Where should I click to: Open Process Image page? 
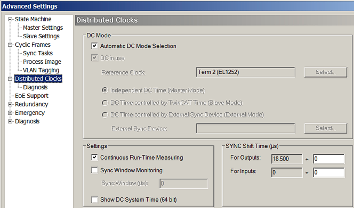(x=42, y=62)
